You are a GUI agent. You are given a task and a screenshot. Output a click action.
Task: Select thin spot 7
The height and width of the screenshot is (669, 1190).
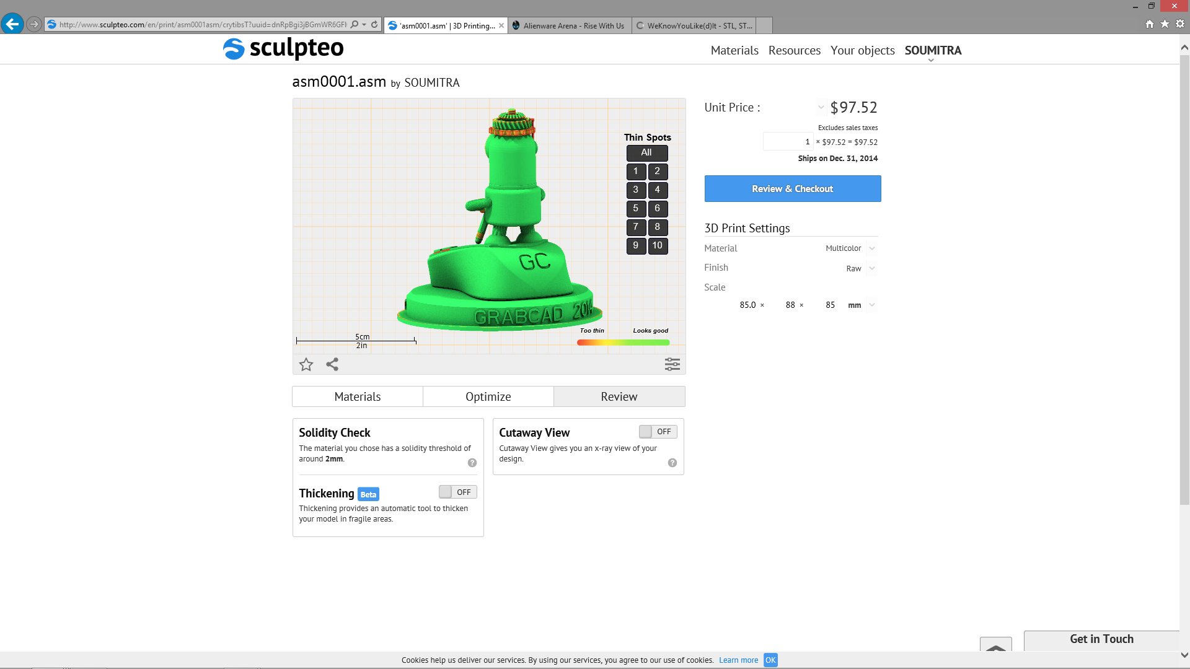click(x=636, y=227)
